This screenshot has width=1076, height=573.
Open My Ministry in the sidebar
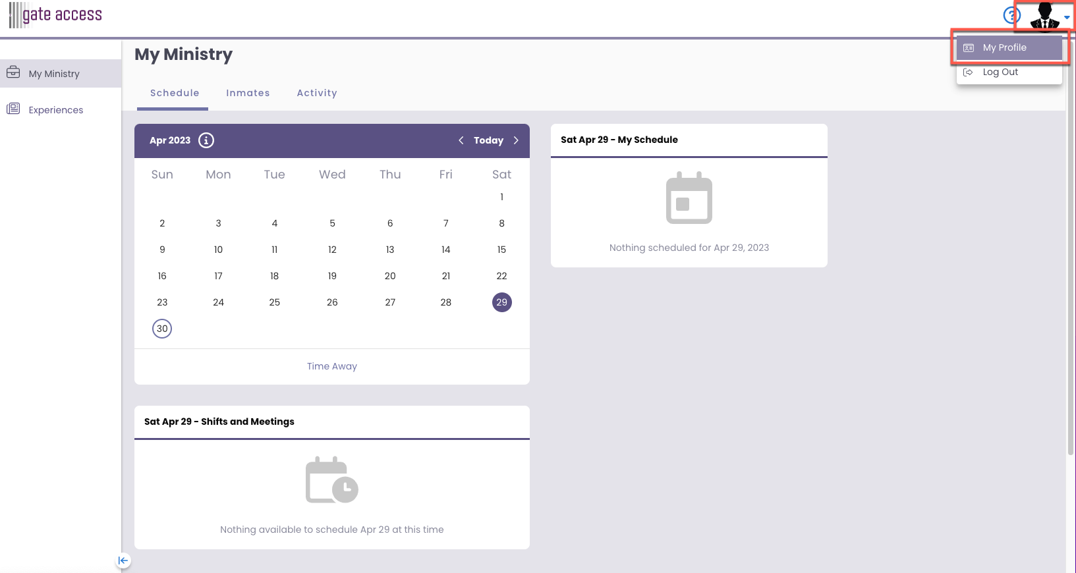(x=61, y=74)
